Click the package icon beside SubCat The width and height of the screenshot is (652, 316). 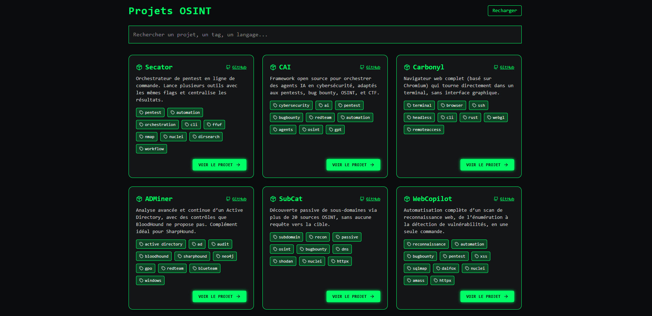273,199
